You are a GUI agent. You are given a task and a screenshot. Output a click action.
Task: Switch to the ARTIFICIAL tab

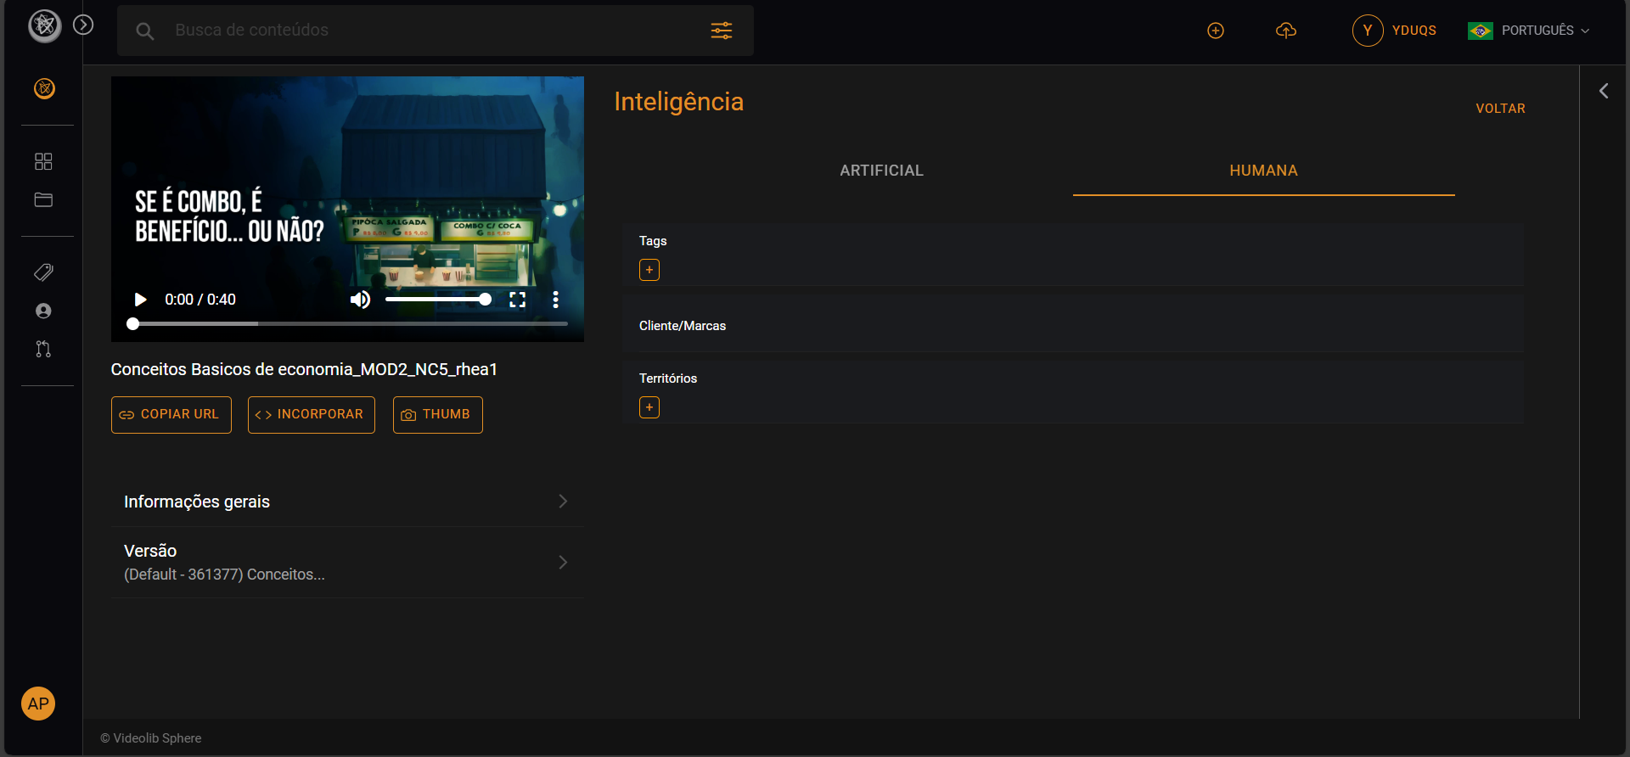[x=882, y=171]
